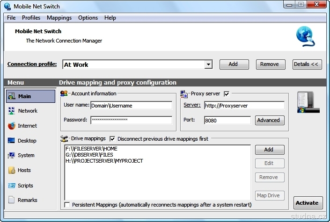This screenshot has height=222, width=330.
Task: Click Add in Drive mappings
Action: pyautogui.click(x=270, y=150)
